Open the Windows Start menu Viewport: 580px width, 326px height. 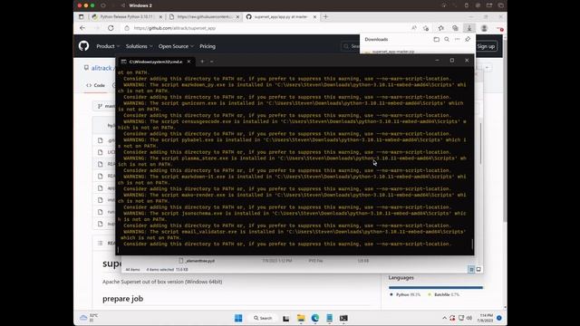(x=238, y=318)
